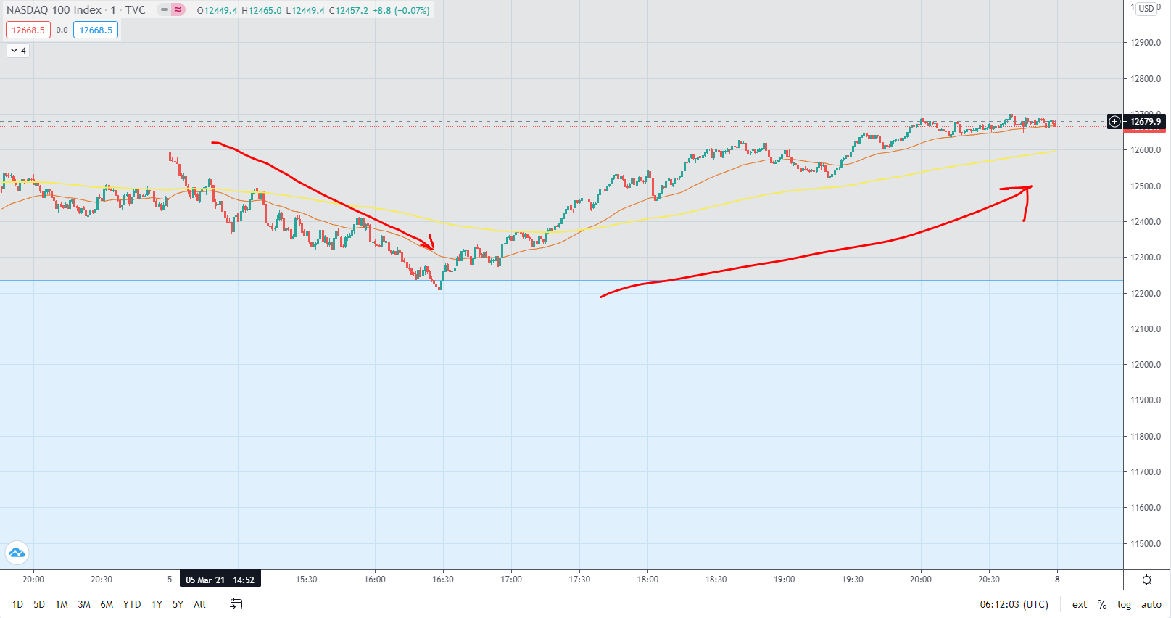Toggle the ext extended hours option

(x=1080, y=604)
